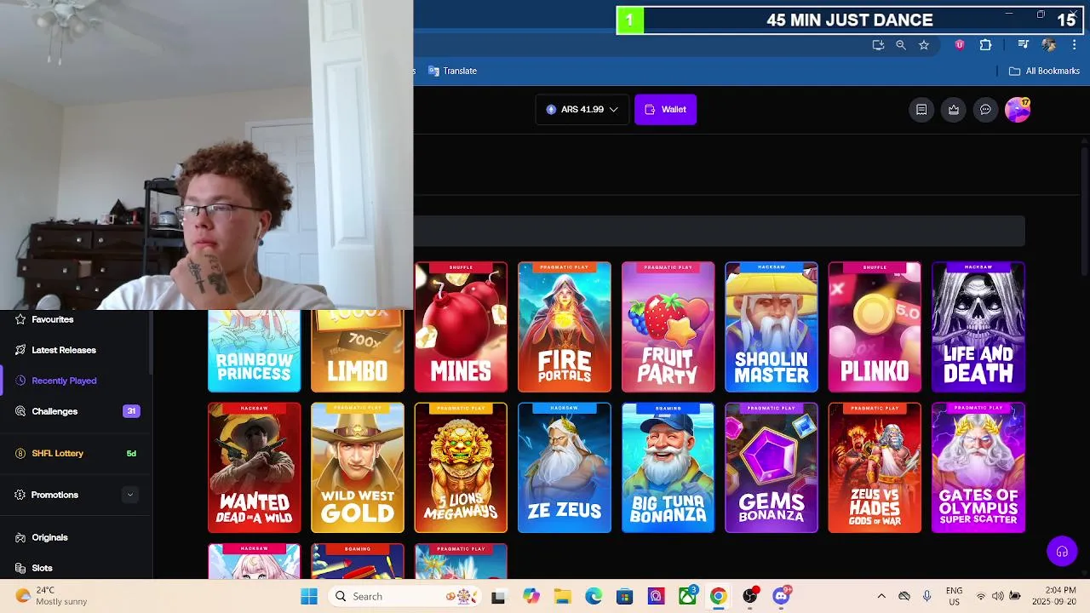Open the Chrome three-dot menu
The width and height of the screenshot is (1090, 613).
point(1075,45)
